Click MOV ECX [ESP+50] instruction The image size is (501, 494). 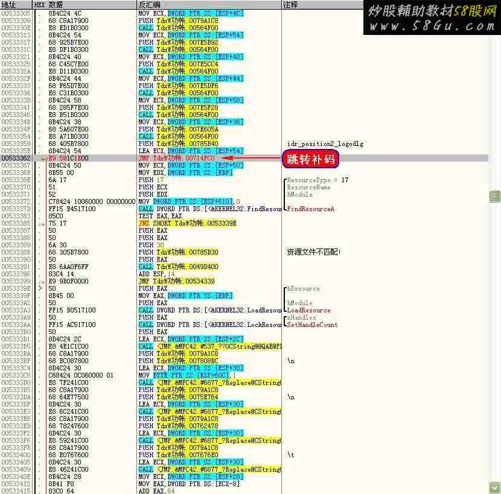click(191, 165)
